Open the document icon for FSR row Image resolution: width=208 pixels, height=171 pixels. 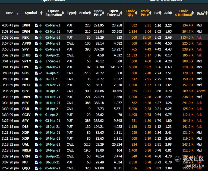(x=36, y=37)
